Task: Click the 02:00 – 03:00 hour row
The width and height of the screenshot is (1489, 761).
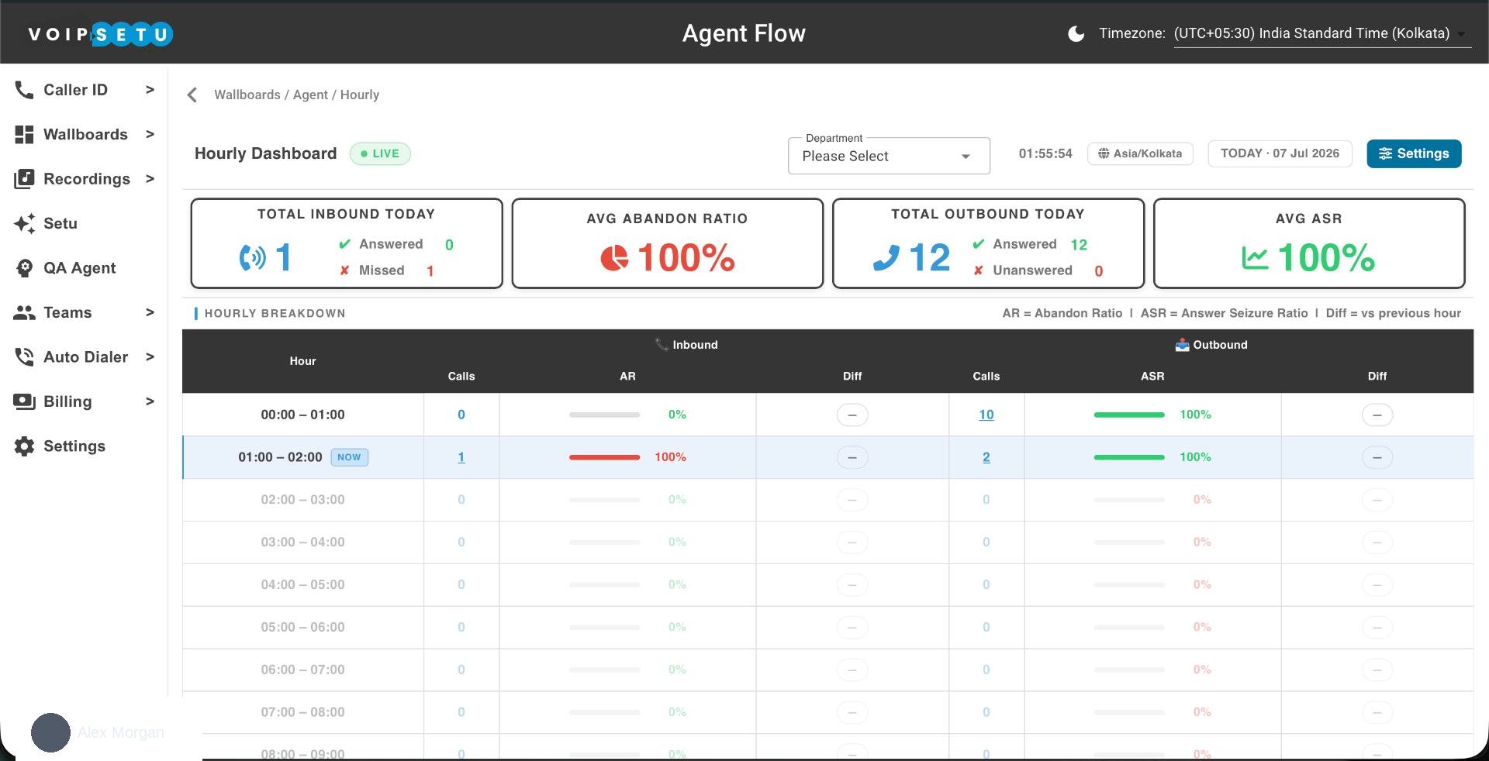Action: (828, 500)
